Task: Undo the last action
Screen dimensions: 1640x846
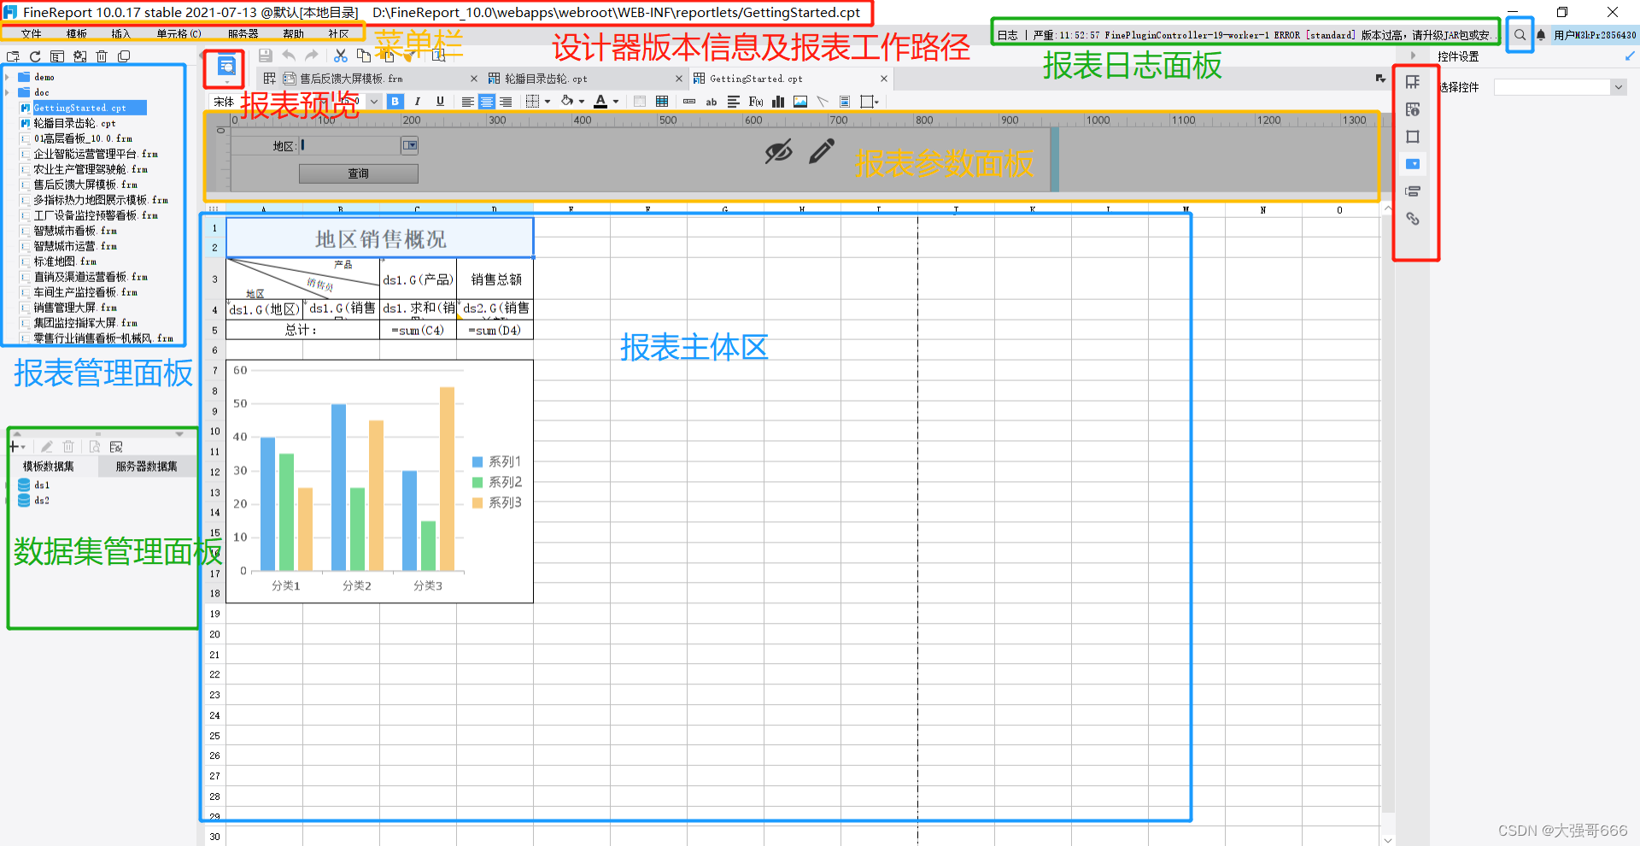Action: click(289, 56)
